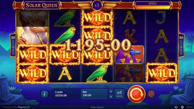Set the bet to MAX
Viewport: 194px width, 109px height.
point(119,94)
